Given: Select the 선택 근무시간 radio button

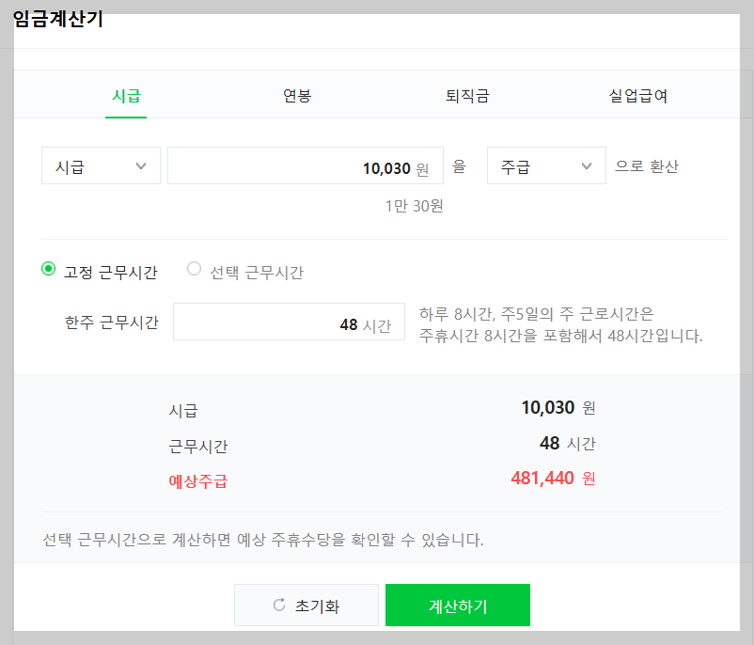Looking at the screenshot, I should 194,268.
